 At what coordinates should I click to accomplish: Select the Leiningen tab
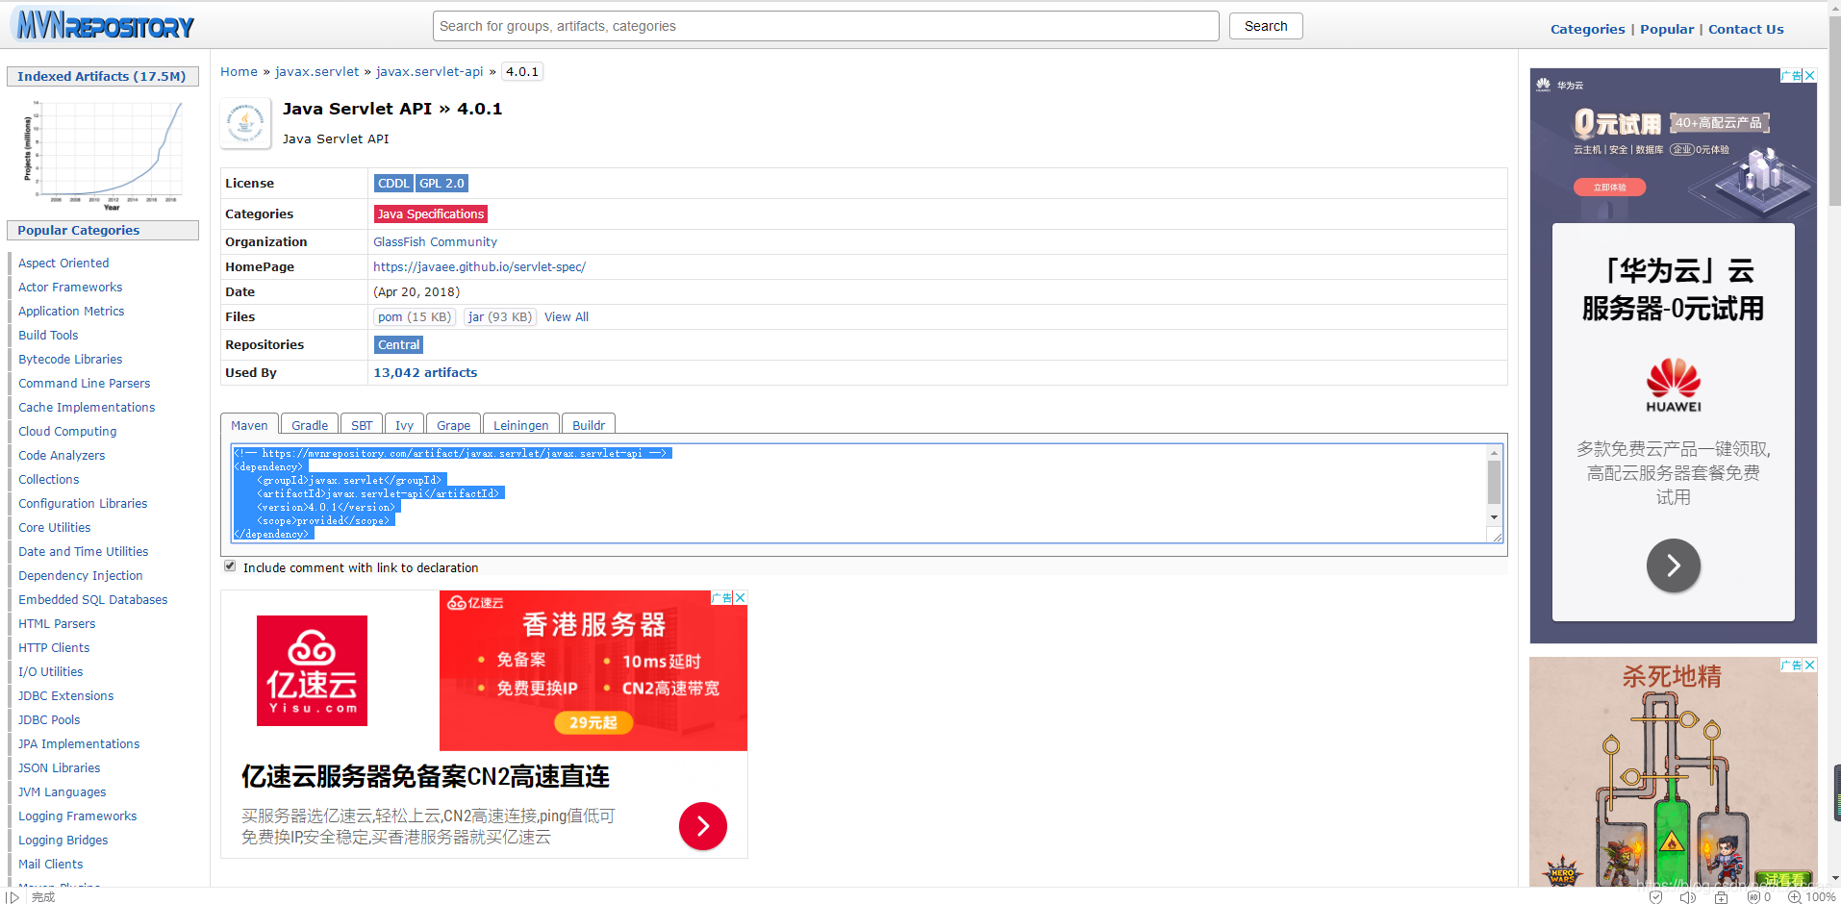coord(520,425)
